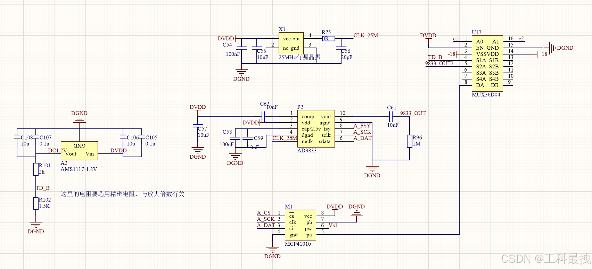Image resolution: width=592 pixels, height=269 pixels.
Task: Click the Vs1 net label
Action: pos(333,225)
